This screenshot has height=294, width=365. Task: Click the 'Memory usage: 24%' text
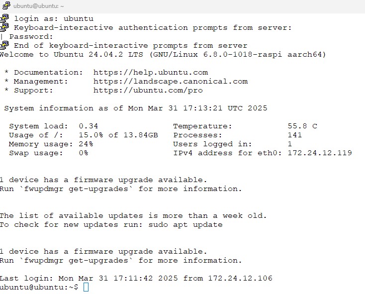51,144
